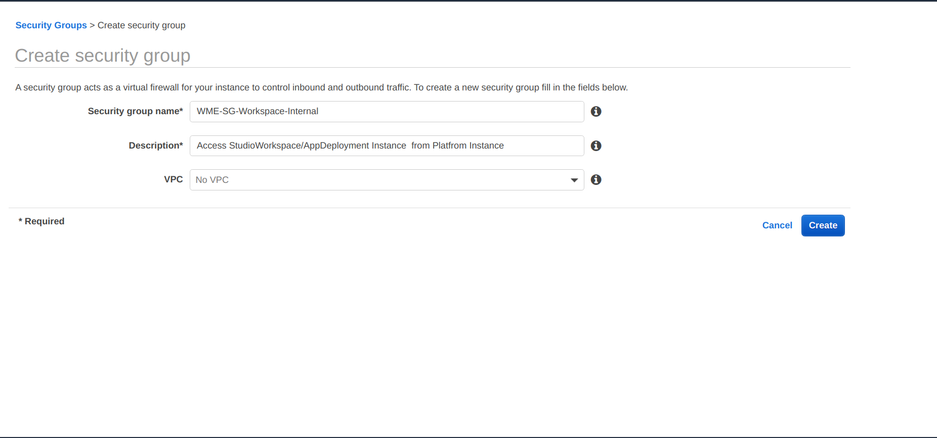Click the virtual firewall explanation paragraph
Viewport: 937px width, 438px height.
pos(321,87)
